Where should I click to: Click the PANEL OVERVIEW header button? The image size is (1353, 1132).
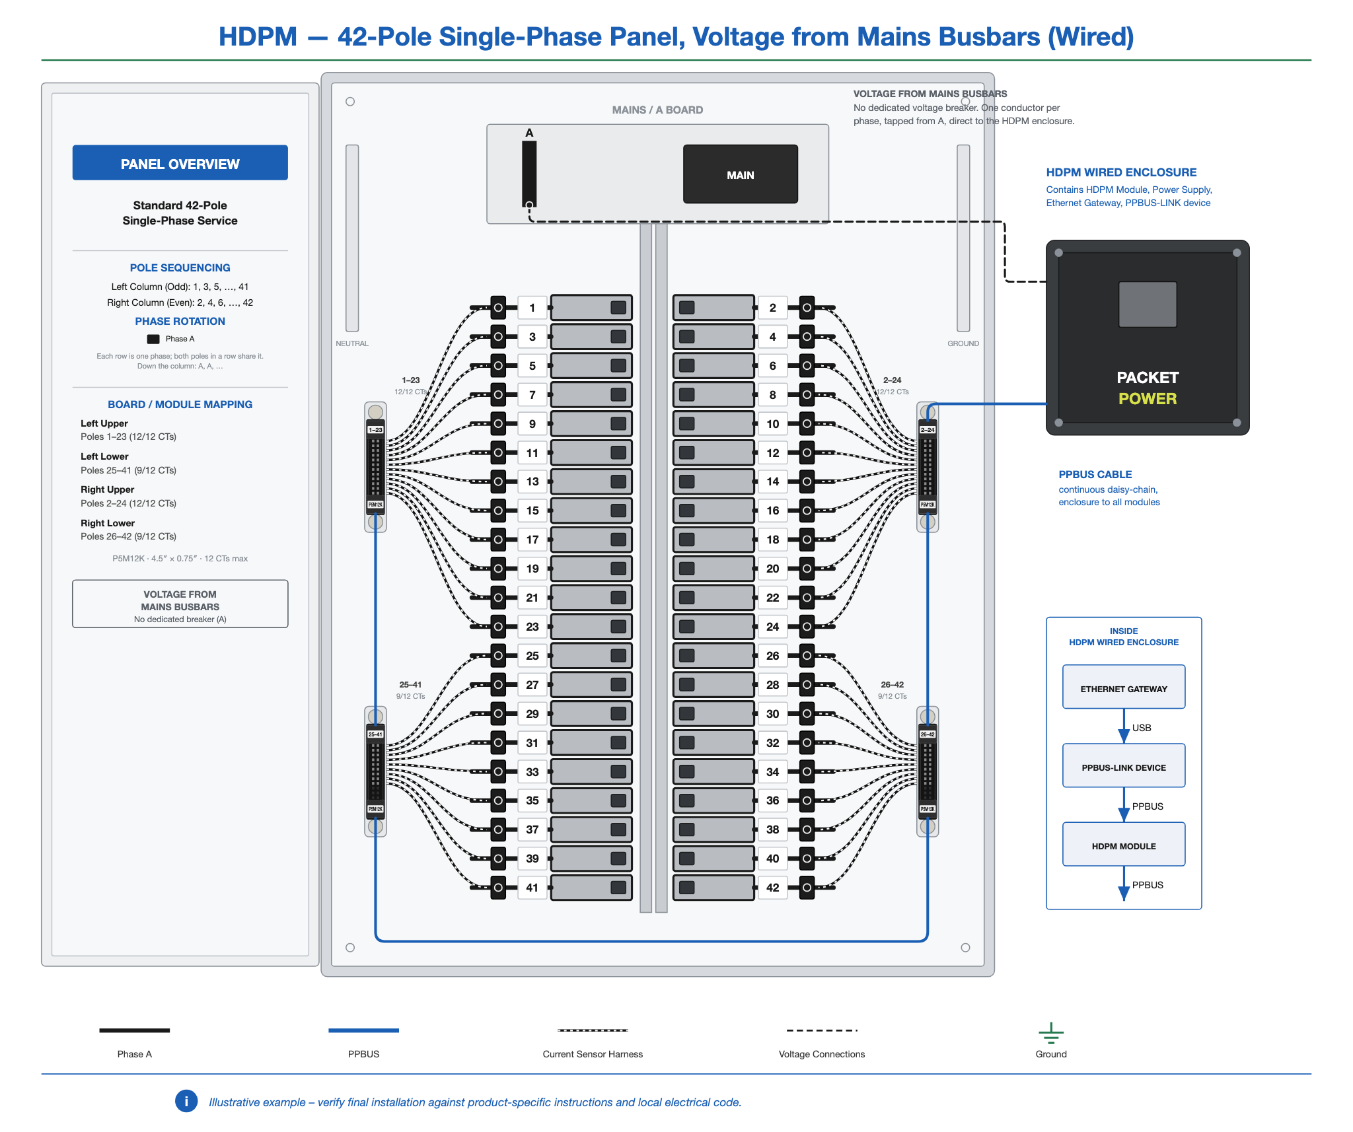(x=180, y=162)
